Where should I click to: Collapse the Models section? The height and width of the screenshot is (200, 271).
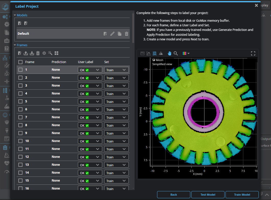point(15,15)
